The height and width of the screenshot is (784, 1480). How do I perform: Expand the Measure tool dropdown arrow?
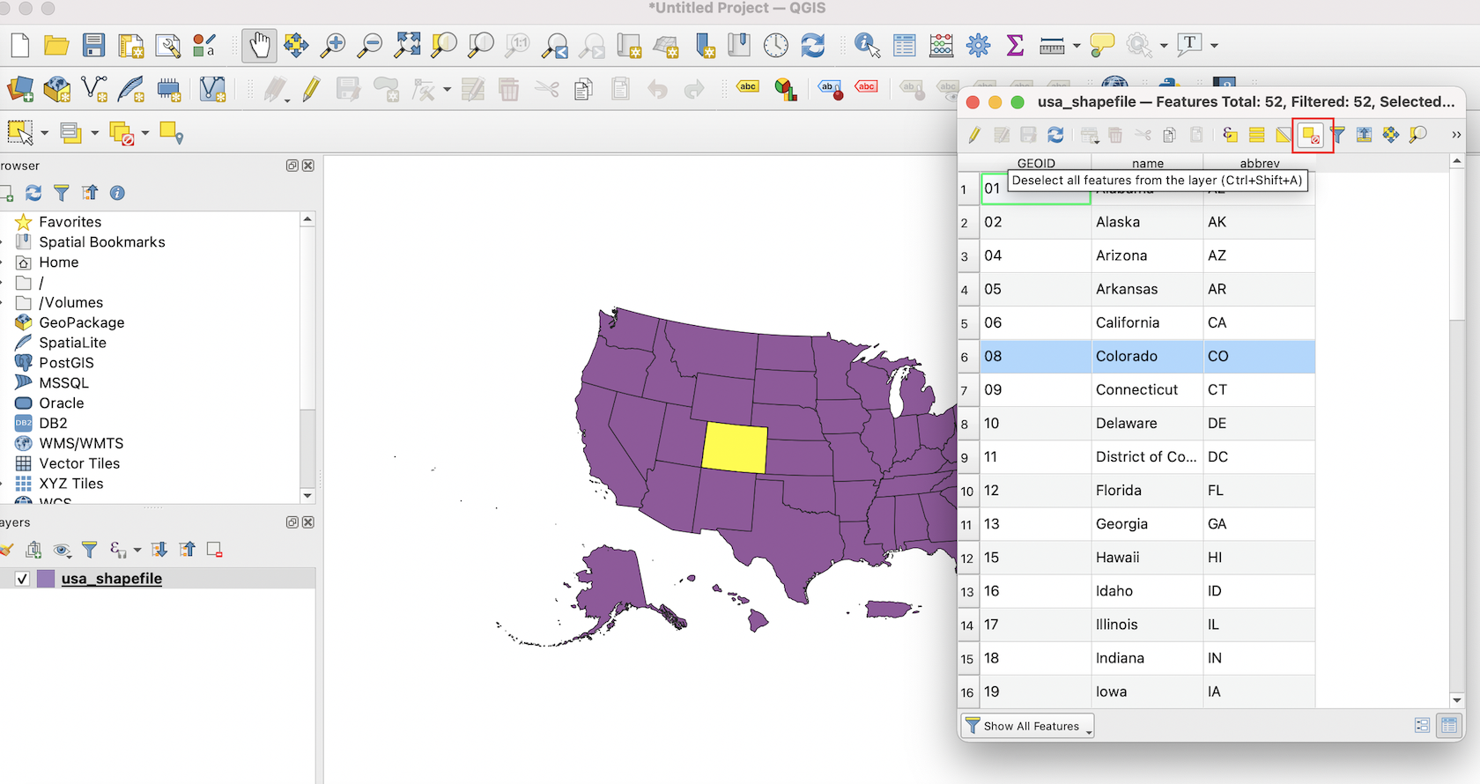click(1077, 46)
